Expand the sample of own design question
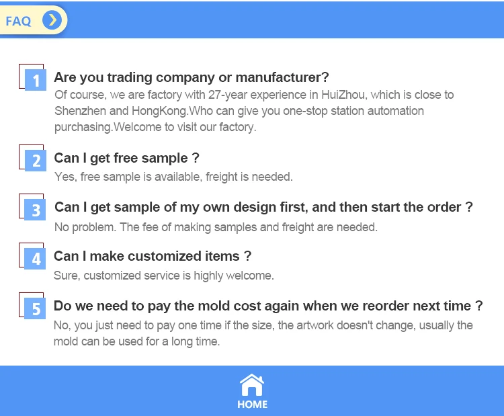 [x=263, y=207]
